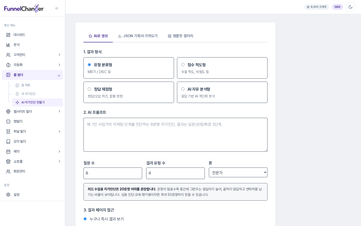Expand the 고객관리 submenu chevron

59,55
